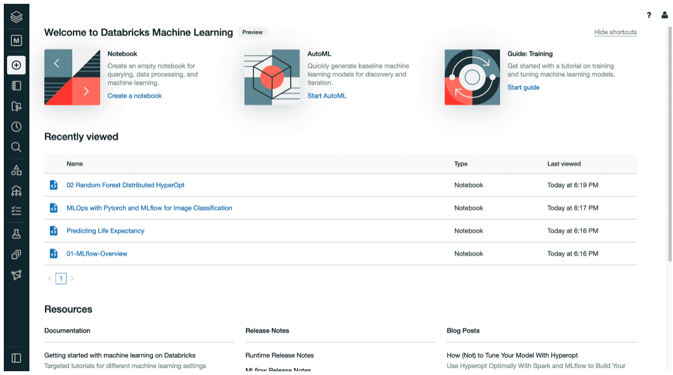
Task: Open Runtime Release Notes link
Action: coord(279,355)
